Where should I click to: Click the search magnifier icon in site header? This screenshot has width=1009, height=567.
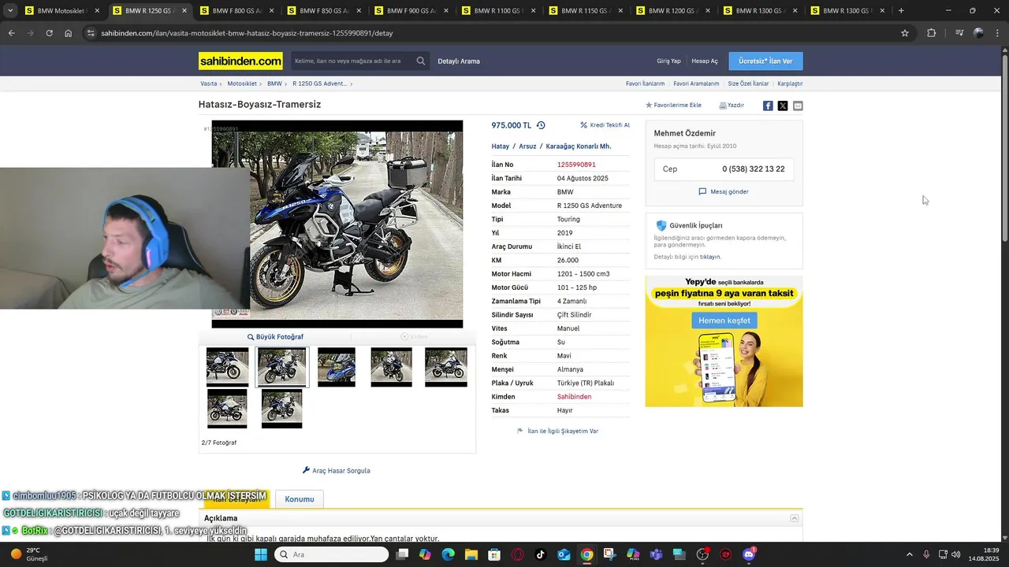pos(421,61)
